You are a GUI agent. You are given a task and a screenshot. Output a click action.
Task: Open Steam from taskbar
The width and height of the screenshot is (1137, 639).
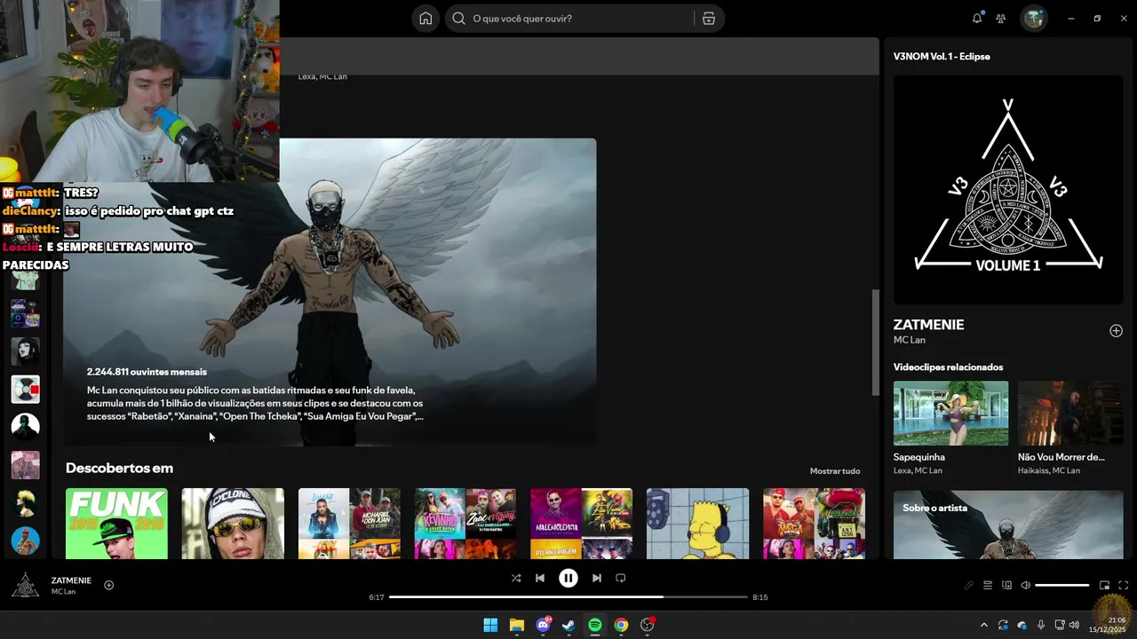[x=568, y=625]
